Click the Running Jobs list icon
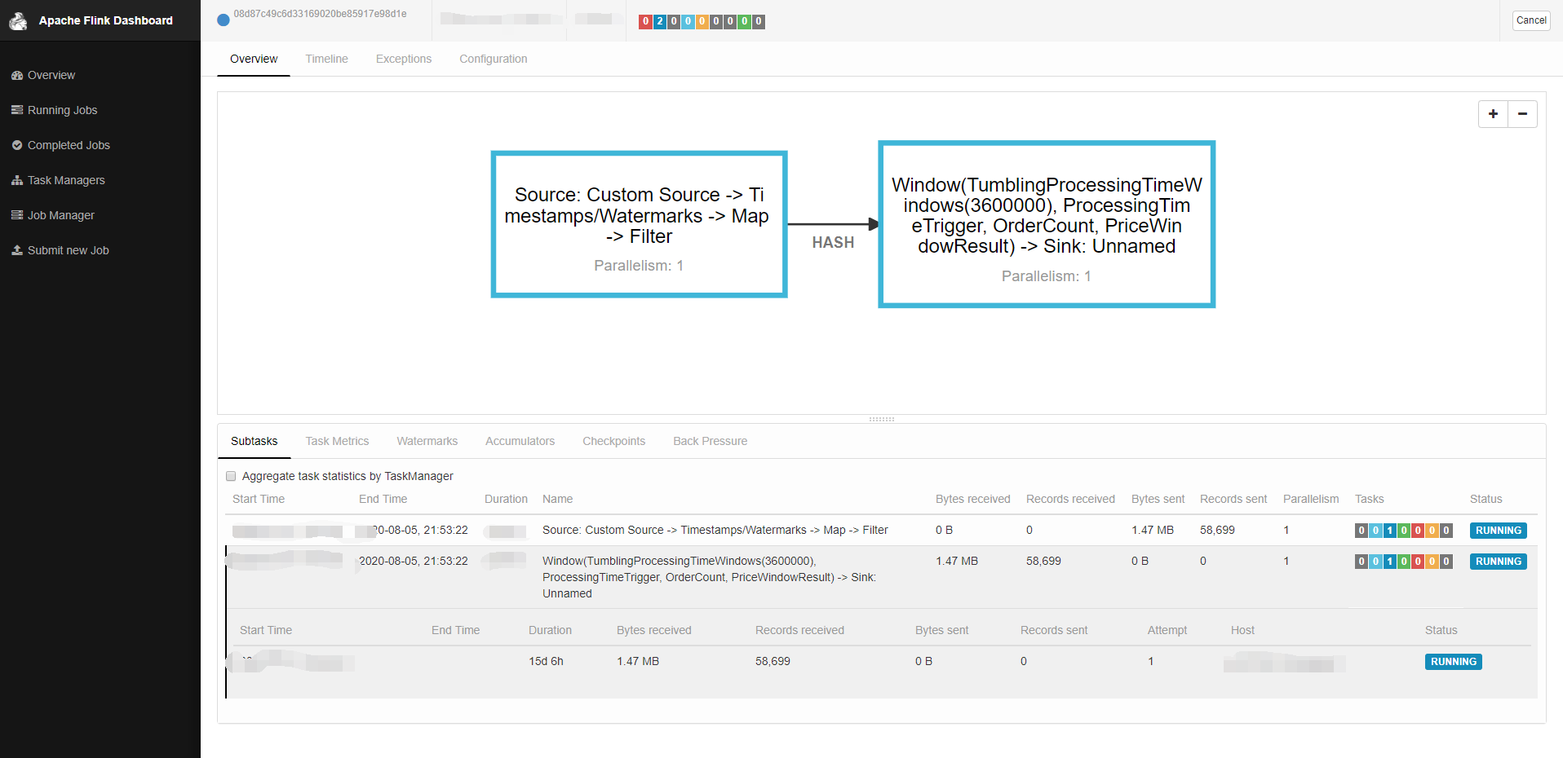Screen dimensions: 1563x758 click(x=17, y=110)
